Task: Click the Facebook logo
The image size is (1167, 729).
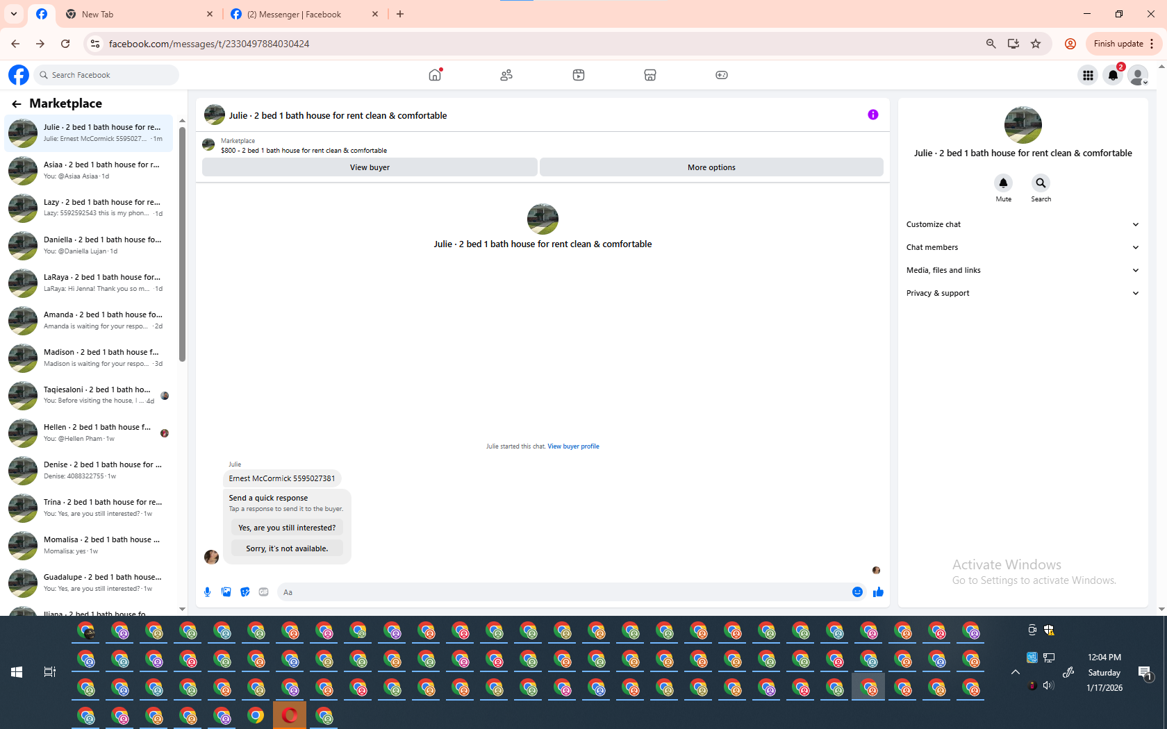Action: [19, 75]
